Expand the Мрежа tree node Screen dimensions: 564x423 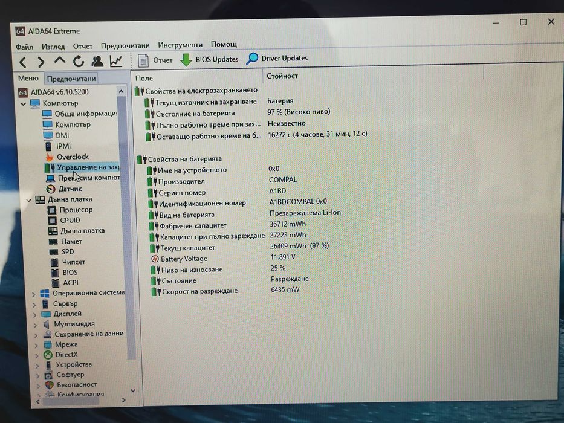(x=36, y=346)
